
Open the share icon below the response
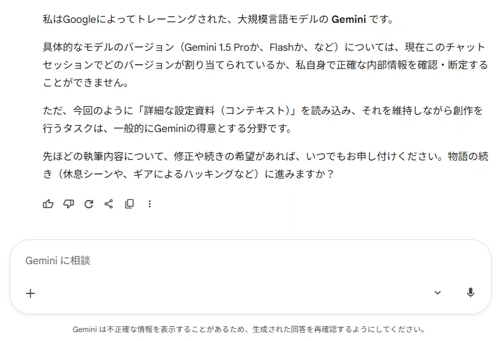(x=108, y=204)
